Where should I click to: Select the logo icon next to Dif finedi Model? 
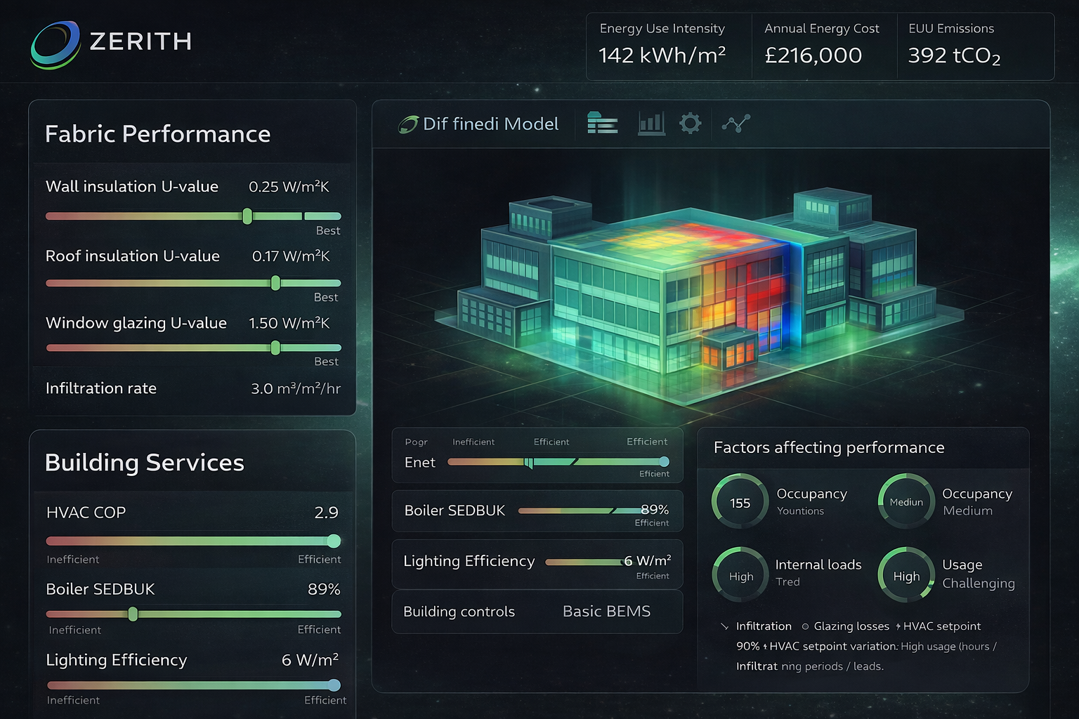408,123
